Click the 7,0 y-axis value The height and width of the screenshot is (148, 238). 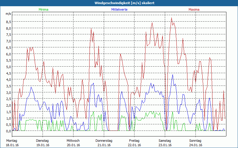pos(9,41)
